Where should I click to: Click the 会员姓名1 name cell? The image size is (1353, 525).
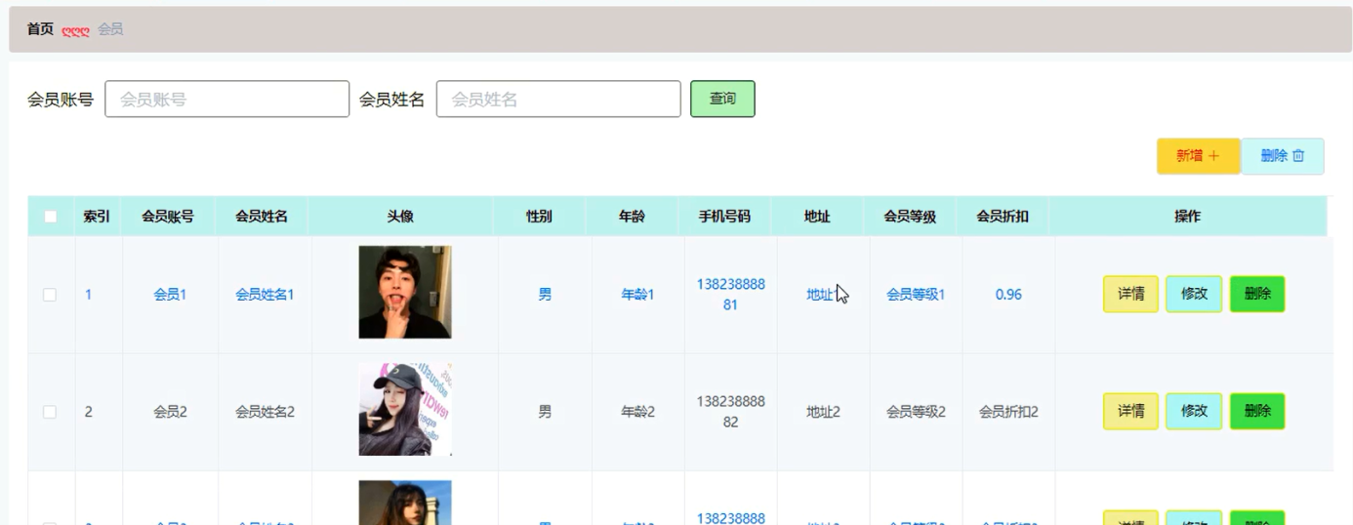(265, 295)
